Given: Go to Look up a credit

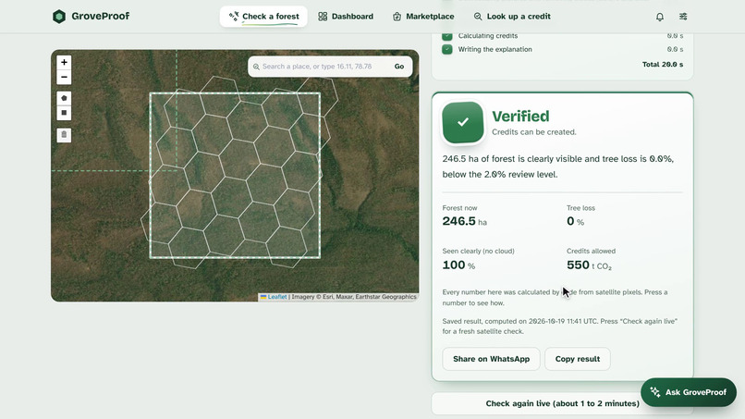Looking at the screenshot, I should click(x=512, y=16).
